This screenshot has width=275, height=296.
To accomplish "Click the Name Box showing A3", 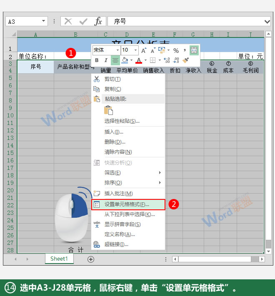I will [23, 21].
